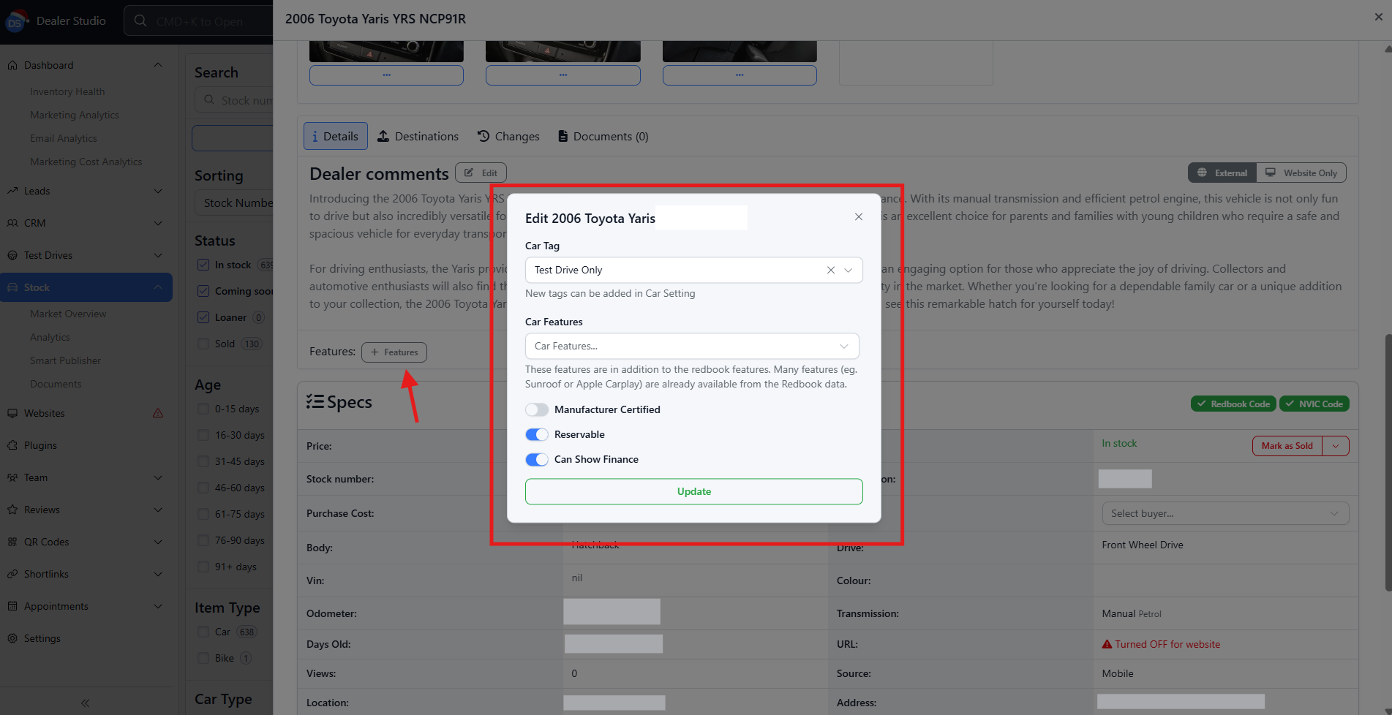Check the 31-45 days age filter
The image size is (1392, 715).
point(203,461)
